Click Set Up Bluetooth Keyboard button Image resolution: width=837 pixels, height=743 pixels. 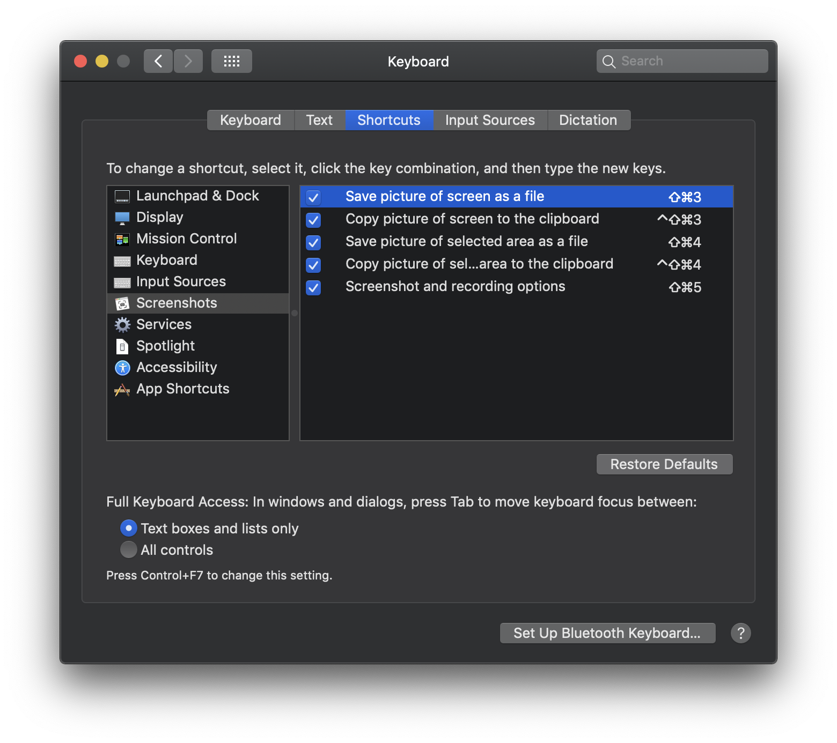[607, 633]
